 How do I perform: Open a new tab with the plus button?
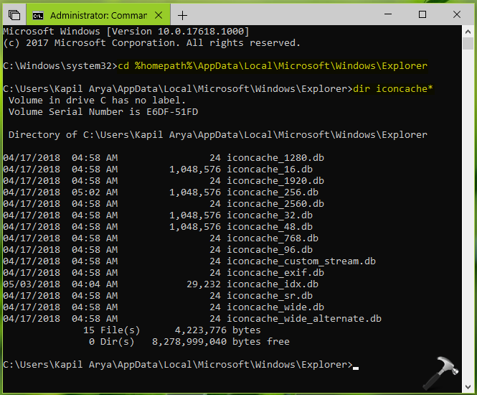click(x=183, y=14)
